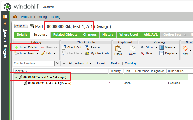The width and height of the screenshot is (193, 120).
Task: Open the Actions dropdown menu
Action: click(x=21, y=26)
